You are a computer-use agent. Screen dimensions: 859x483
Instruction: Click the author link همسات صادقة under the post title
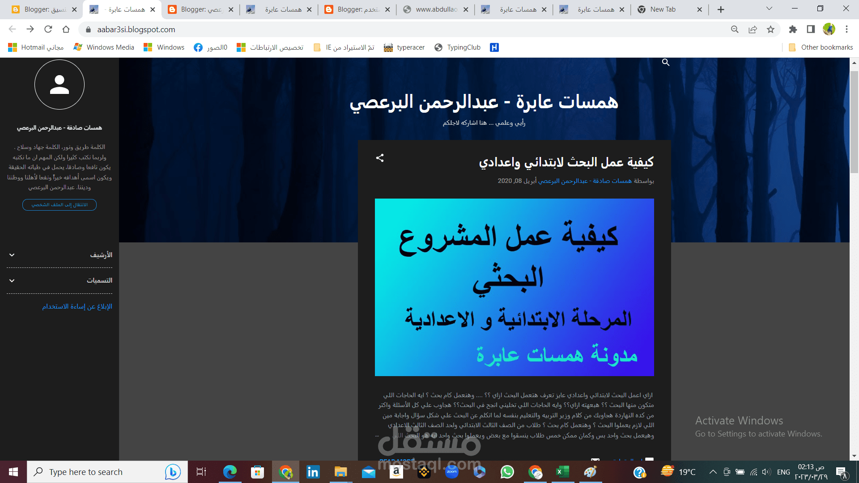pyautogui.click(x=585, y=181)
